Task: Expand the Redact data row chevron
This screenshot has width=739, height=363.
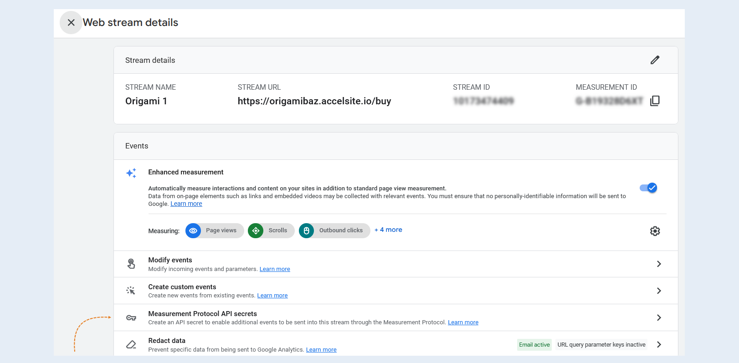Action: (x=659, y=344)
